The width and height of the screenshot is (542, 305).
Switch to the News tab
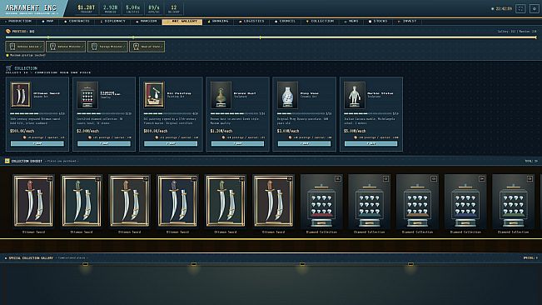click(x=351, y=22)
